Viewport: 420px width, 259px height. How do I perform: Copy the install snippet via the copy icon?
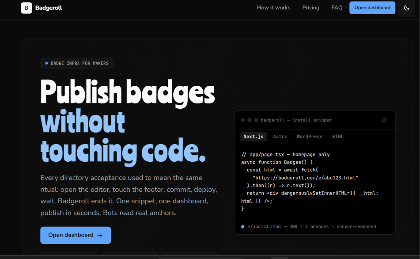point(384,120)
